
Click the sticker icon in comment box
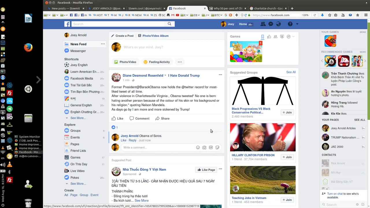pos(217,147)
